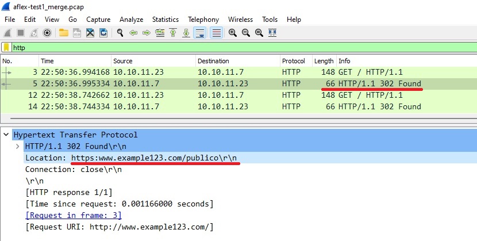Open the Statistics menu
Image resolution: width=477 pixels, height=241 pixels.
pyautogui.click(x=165, y=20)
